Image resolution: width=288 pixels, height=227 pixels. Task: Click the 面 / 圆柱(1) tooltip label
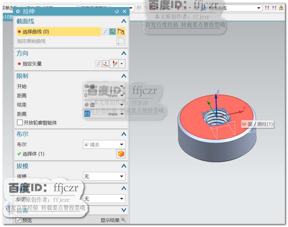click(258, 124)
